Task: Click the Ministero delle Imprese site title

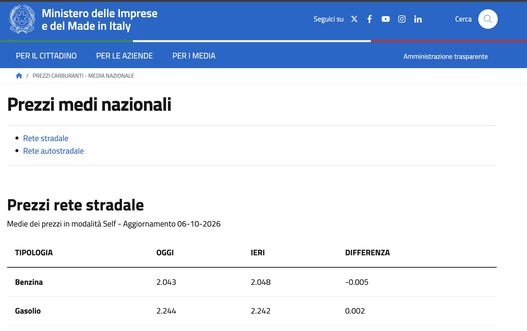Action: click(x=99, y=20)
